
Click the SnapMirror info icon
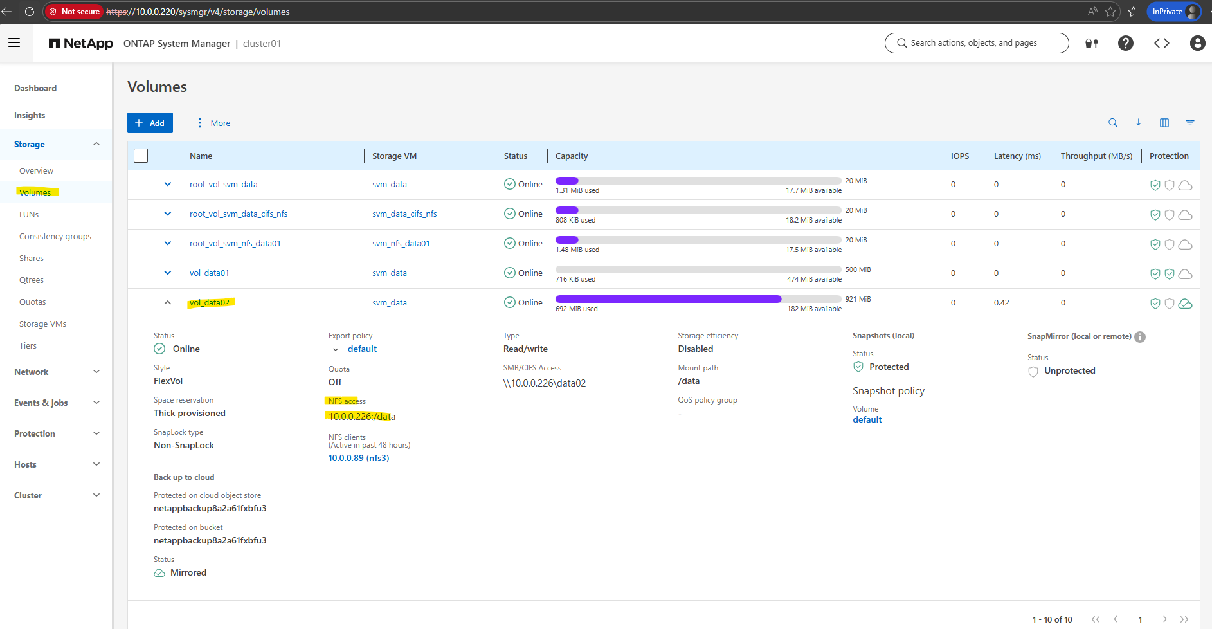tap(1140, 337)
